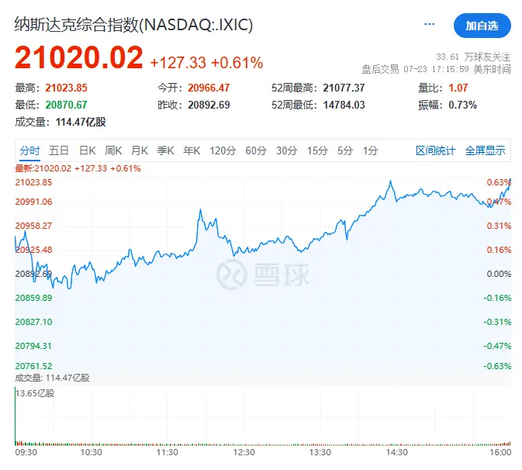Image resolution: width=522 pixels, height=470 pixels.
Task: Select the 分时 intraday tab
Action: (x=29, y=150)
